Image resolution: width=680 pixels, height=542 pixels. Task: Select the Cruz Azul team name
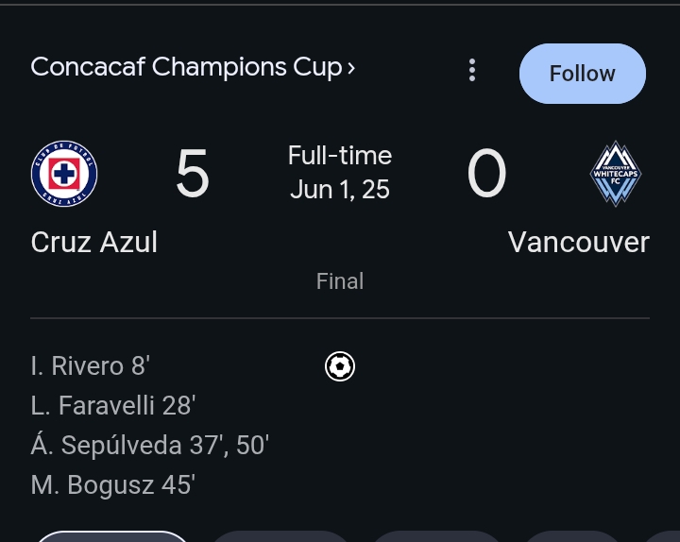click(x=94, y=242)
